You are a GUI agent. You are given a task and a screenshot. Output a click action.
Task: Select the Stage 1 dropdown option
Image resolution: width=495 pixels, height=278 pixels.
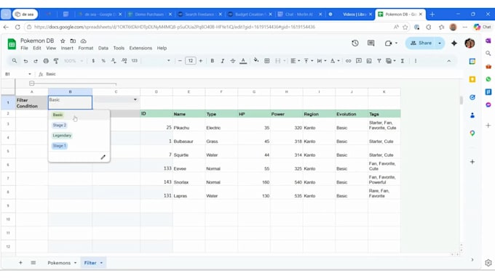(60, 146)
